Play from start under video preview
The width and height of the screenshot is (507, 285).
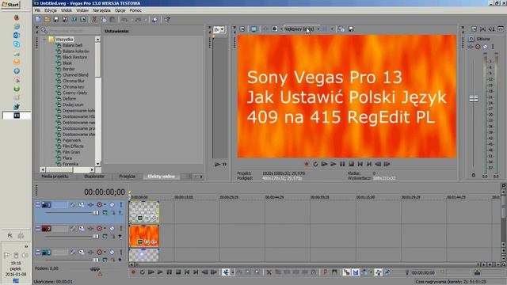[324, 164]
